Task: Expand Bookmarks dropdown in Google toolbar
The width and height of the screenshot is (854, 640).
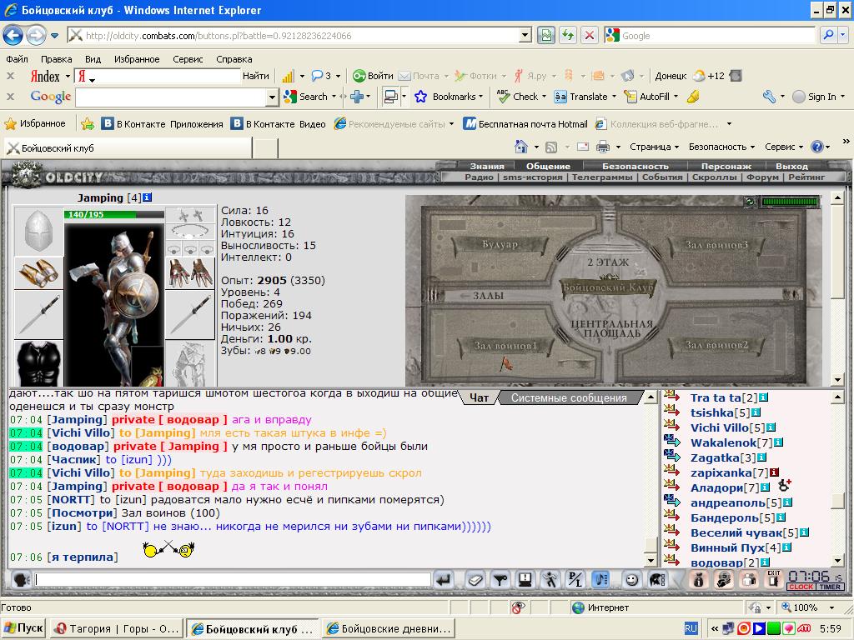Action: click(480, 97)
